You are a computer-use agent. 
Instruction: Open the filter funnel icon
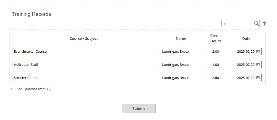264,23
